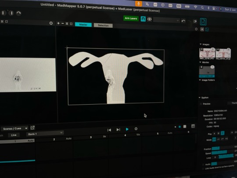
Task: Select the IMG_2216.JPG image thumbnail
Action: point(207,54)
